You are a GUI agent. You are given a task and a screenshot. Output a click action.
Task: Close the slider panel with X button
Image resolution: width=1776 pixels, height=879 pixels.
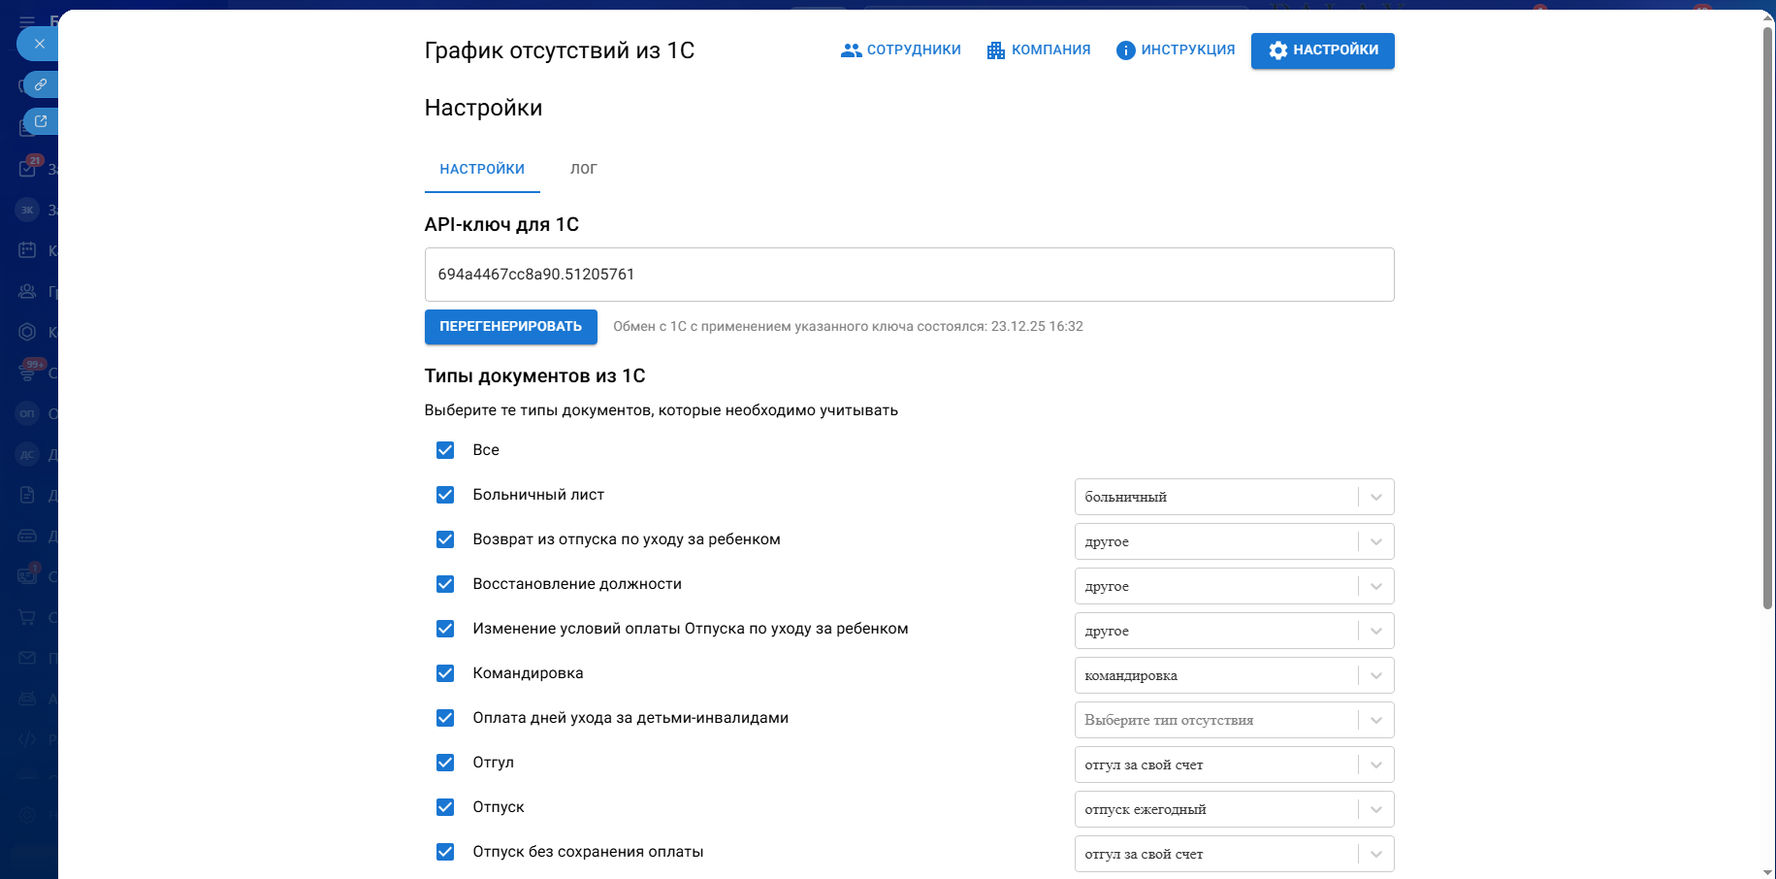point(39,44)
